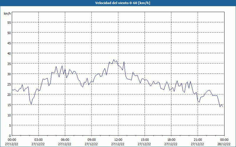Image resolution: width=236 pixels, height=147 pixels.
Task: Click the y-axis value 10
Action: tap(9, 115)
